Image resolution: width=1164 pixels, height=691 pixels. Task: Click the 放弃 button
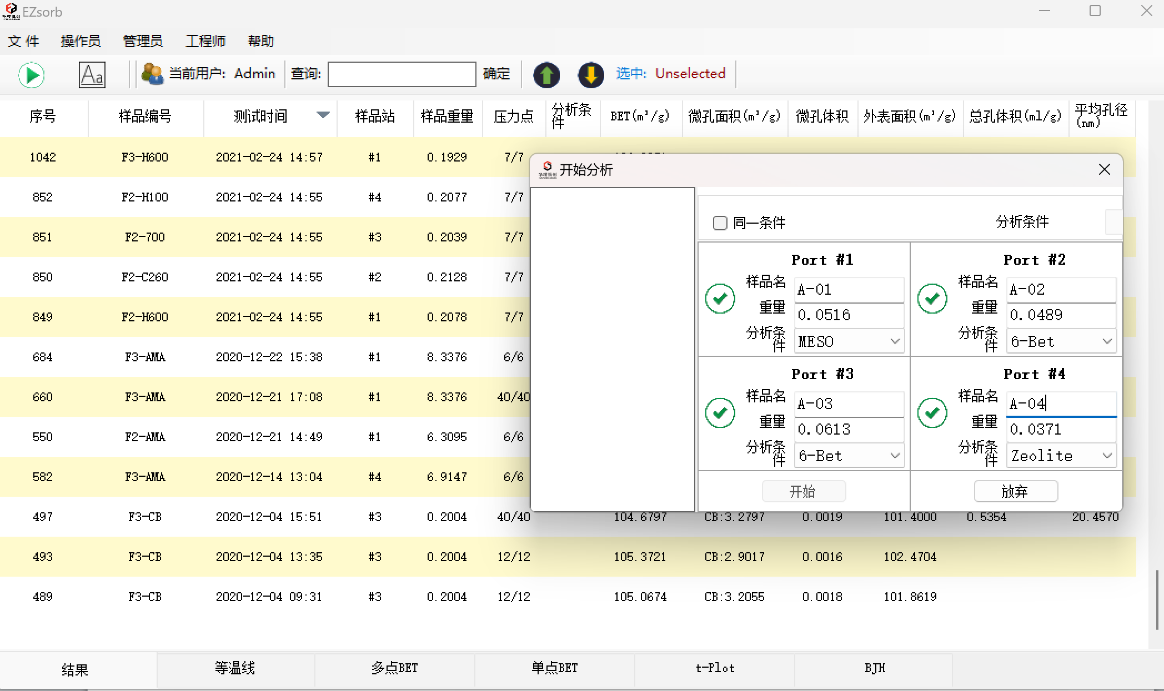coord(1015,491)
